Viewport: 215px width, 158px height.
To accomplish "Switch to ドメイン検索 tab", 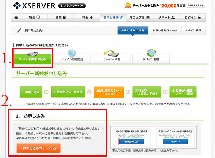I will click(x=192, y=31).
